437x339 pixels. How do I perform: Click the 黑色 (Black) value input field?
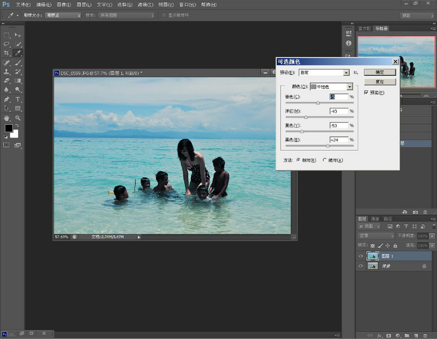pyautogui.click(x=339, y=140)
